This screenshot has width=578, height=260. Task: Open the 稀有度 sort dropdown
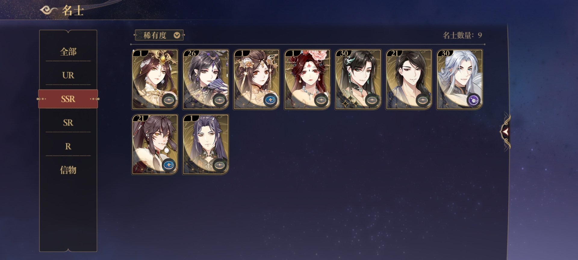click(x=159, y=35)
